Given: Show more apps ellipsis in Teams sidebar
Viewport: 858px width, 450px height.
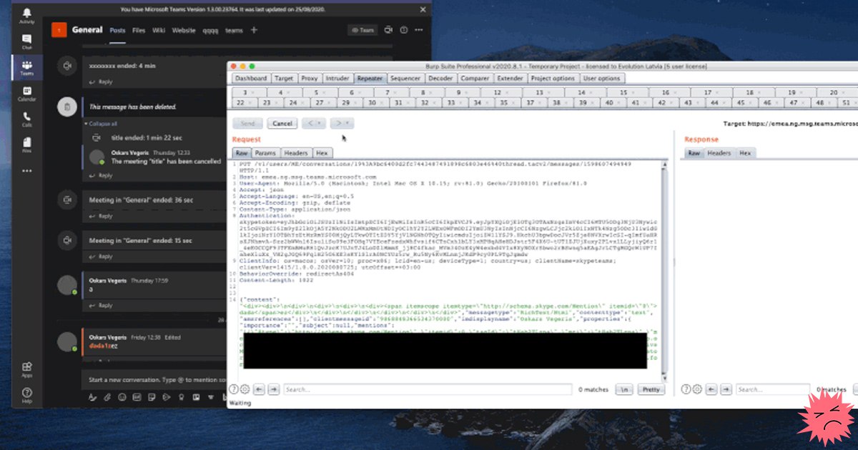Looking at the screenshot, I should tap(26, 171).
